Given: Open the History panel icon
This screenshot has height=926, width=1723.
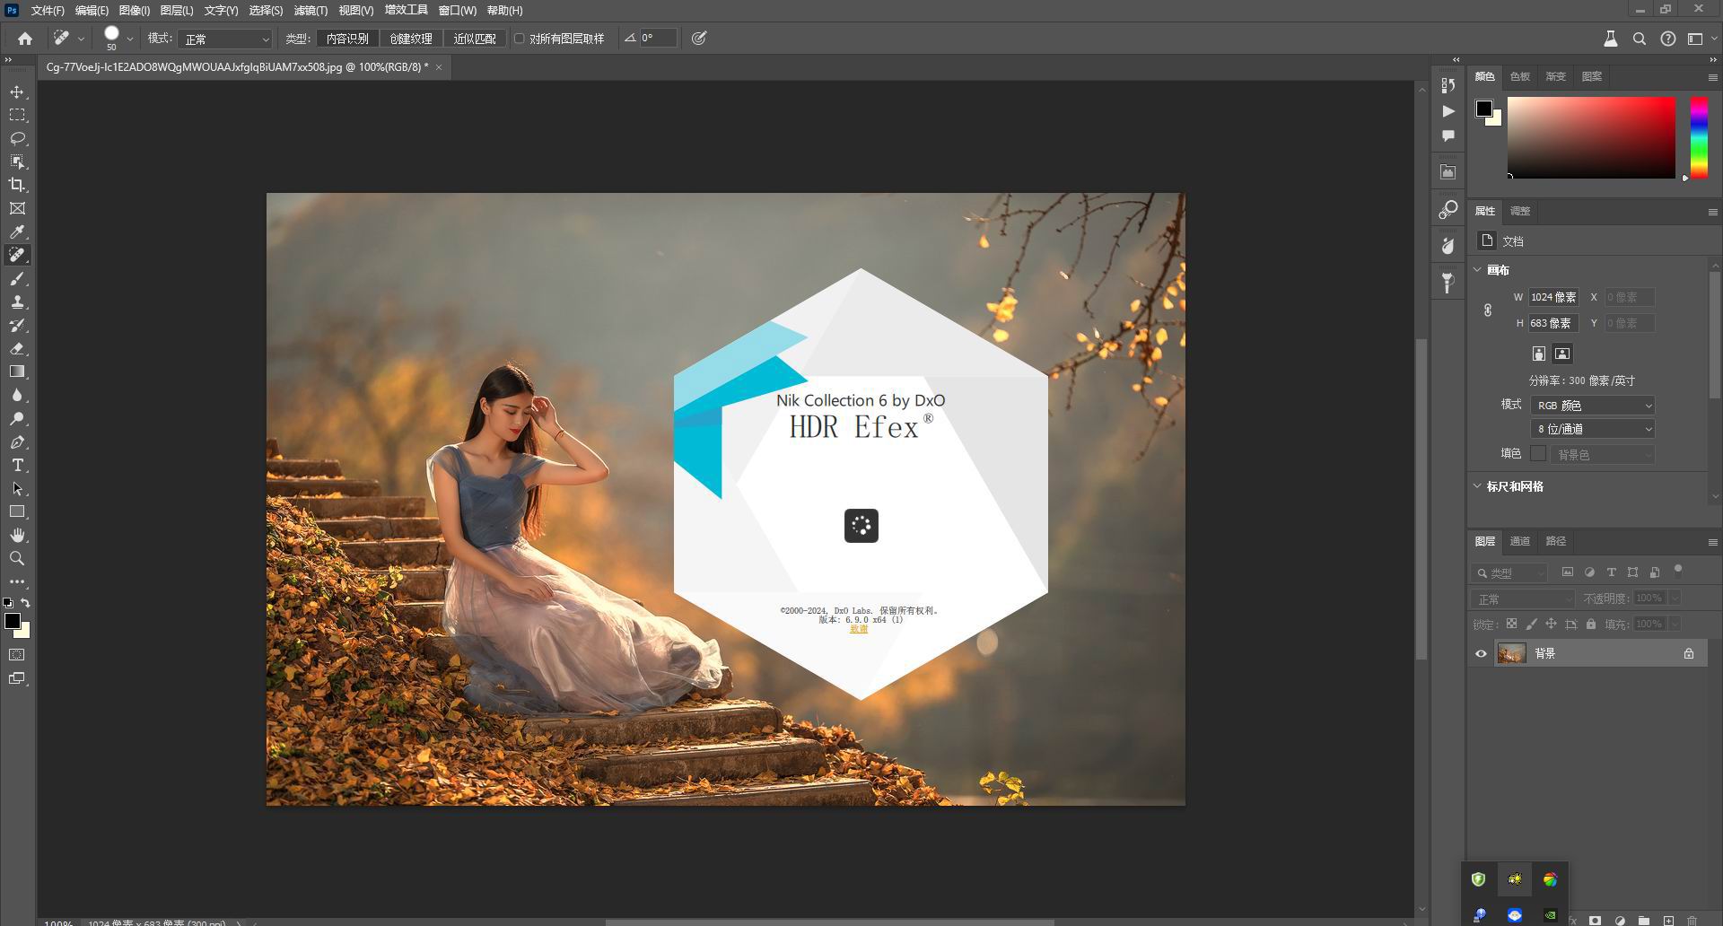Looking at the screenshot, I should coord(1447,85).
